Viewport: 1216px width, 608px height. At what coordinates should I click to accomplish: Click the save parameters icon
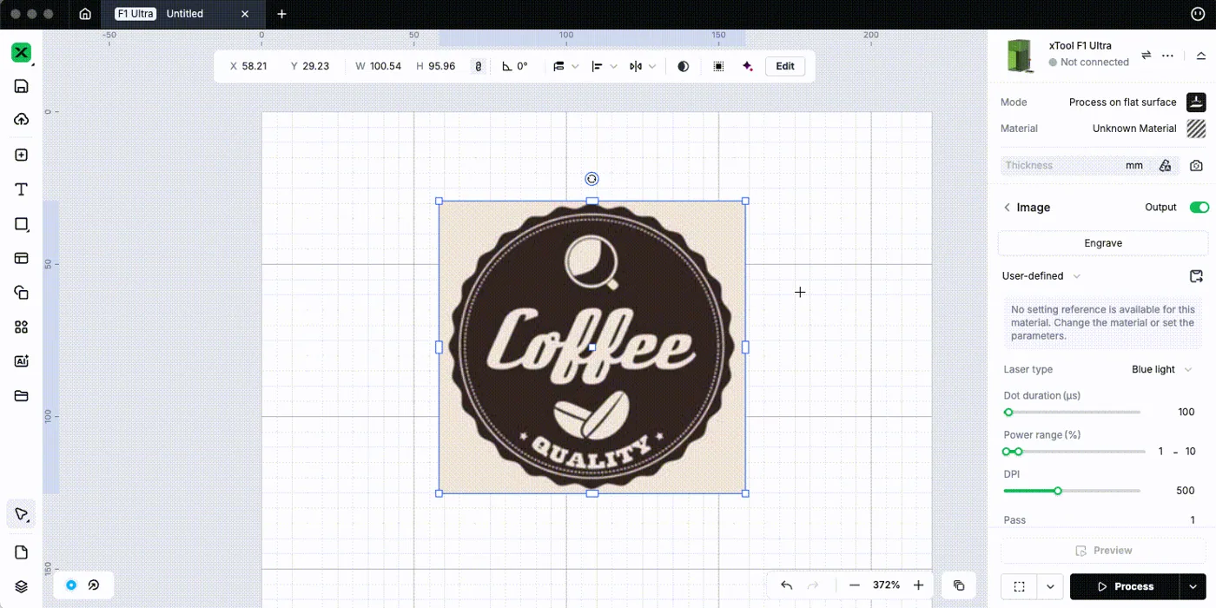[x=1196, y=276]
